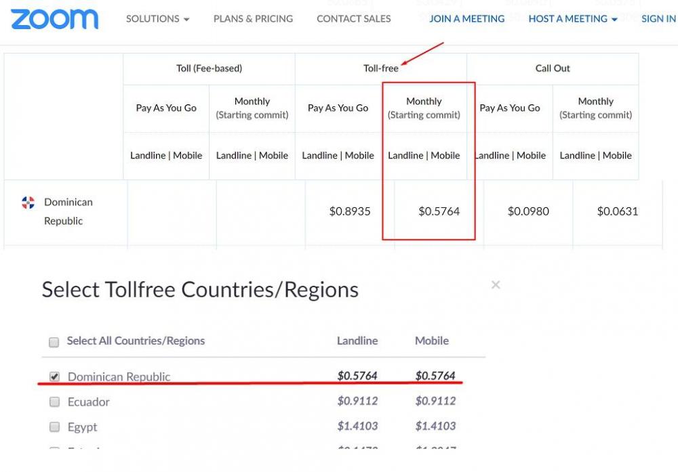Check the Ecuador checkbox

(x=55, y=402)
